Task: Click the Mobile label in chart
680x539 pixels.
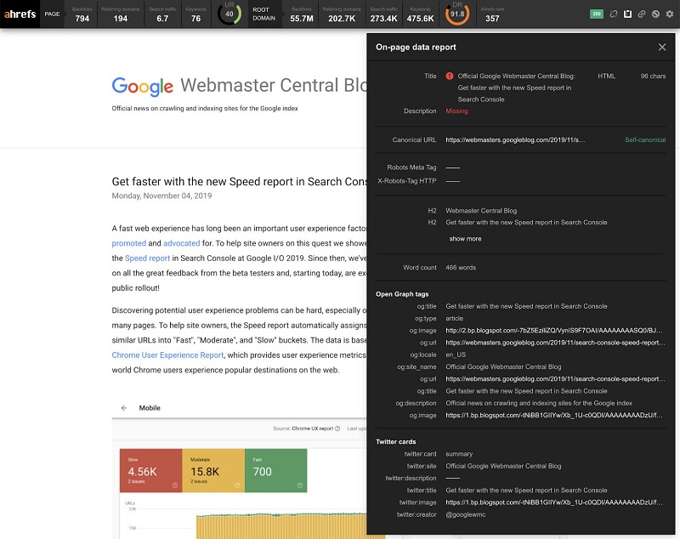Action: (x=150, y=408)
